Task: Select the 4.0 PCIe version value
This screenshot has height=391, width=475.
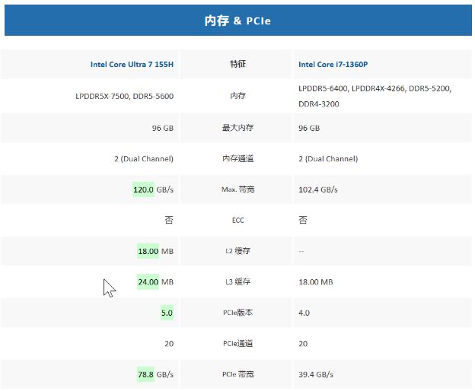Action: click(304, 313)
